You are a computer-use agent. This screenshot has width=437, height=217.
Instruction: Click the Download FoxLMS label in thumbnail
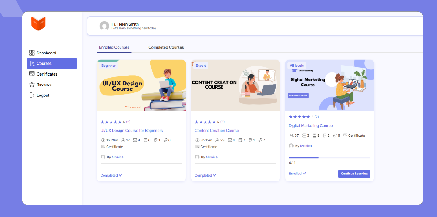tap(298, 95)
